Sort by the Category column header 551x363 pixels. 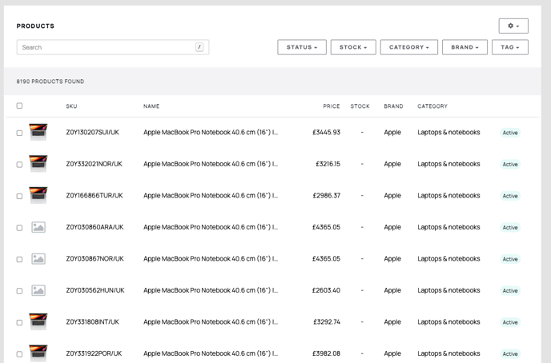(x=432, y=106)
